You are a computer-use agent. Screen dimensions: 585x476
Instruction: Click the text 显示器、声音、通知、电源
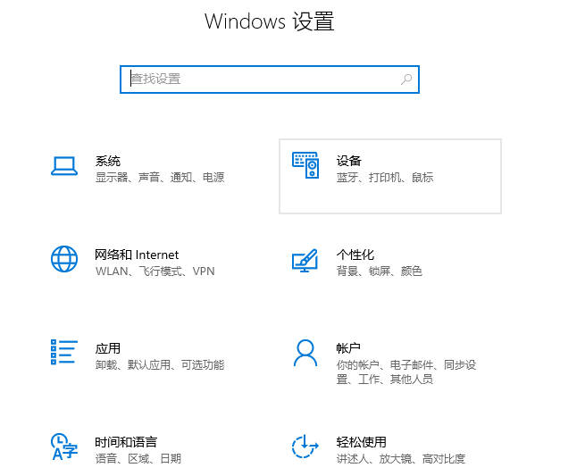[x=160, y=177]
